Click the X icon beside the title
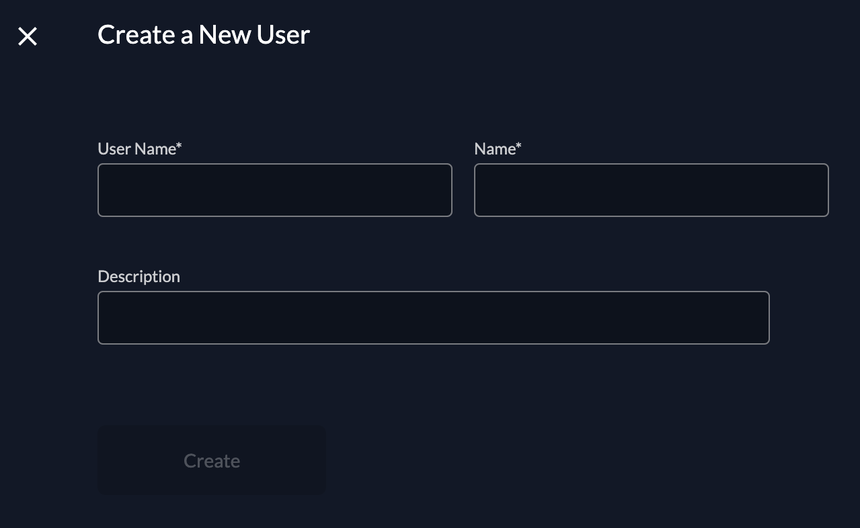Viewport: 860px width, 528px height. coord(28,36)
